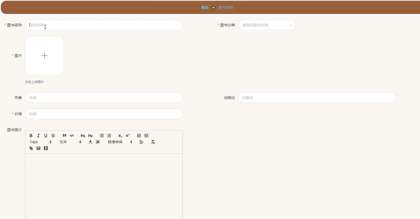420x219 pixels.
Task: Apply subscript formatting
Action: (x=120, y=136)
